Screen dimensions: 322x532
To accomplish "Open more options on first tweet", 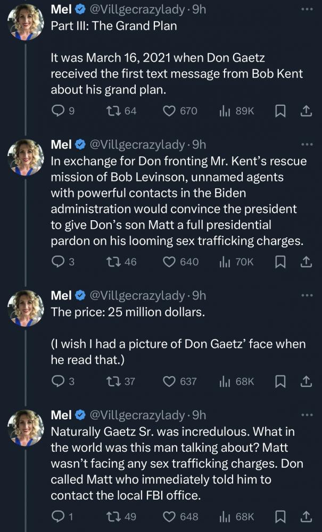I will pos(307,10).
